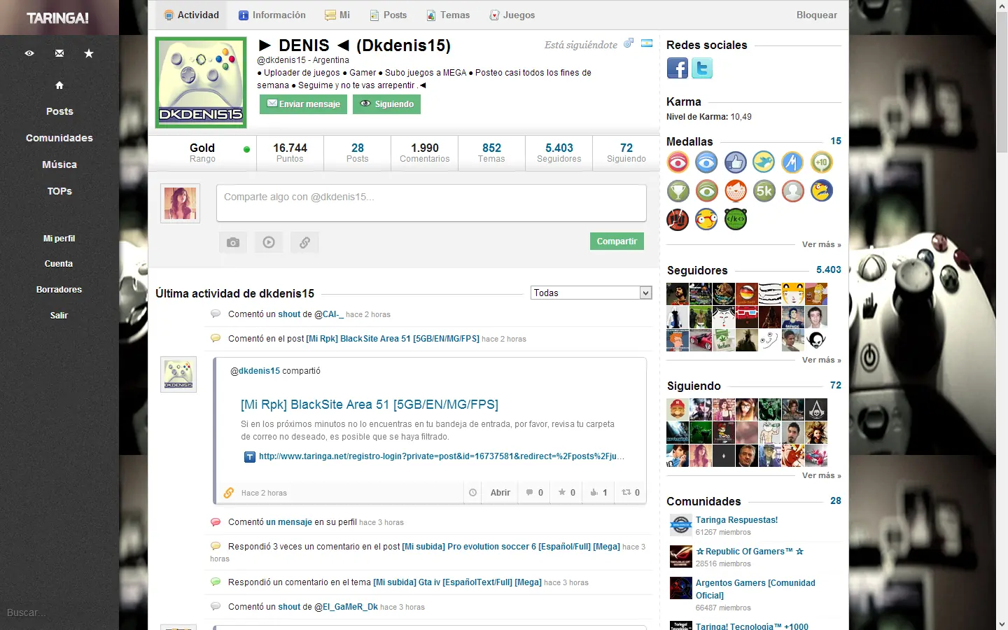Open notifications via the eye icon in sidebar
This screenshot has height=630, width=1008.
pos(29,53)
